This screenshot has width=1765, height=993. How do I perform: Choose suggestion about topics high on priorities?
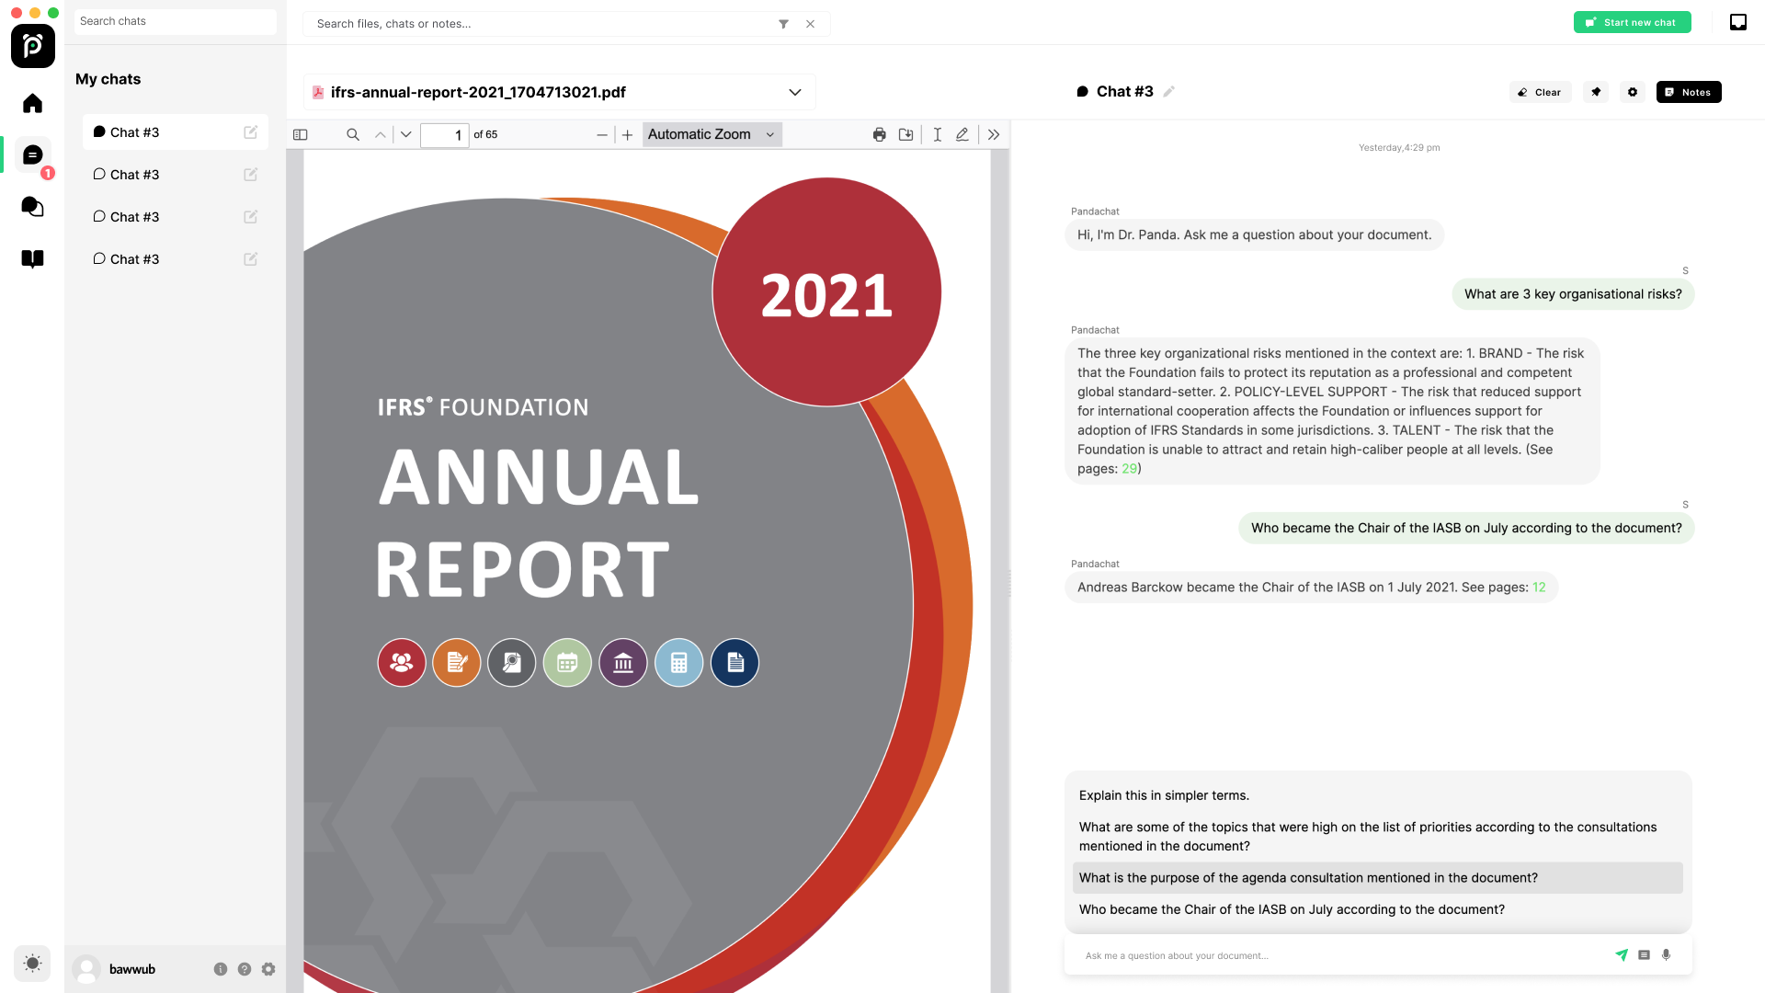click(x=1377, y=837)
